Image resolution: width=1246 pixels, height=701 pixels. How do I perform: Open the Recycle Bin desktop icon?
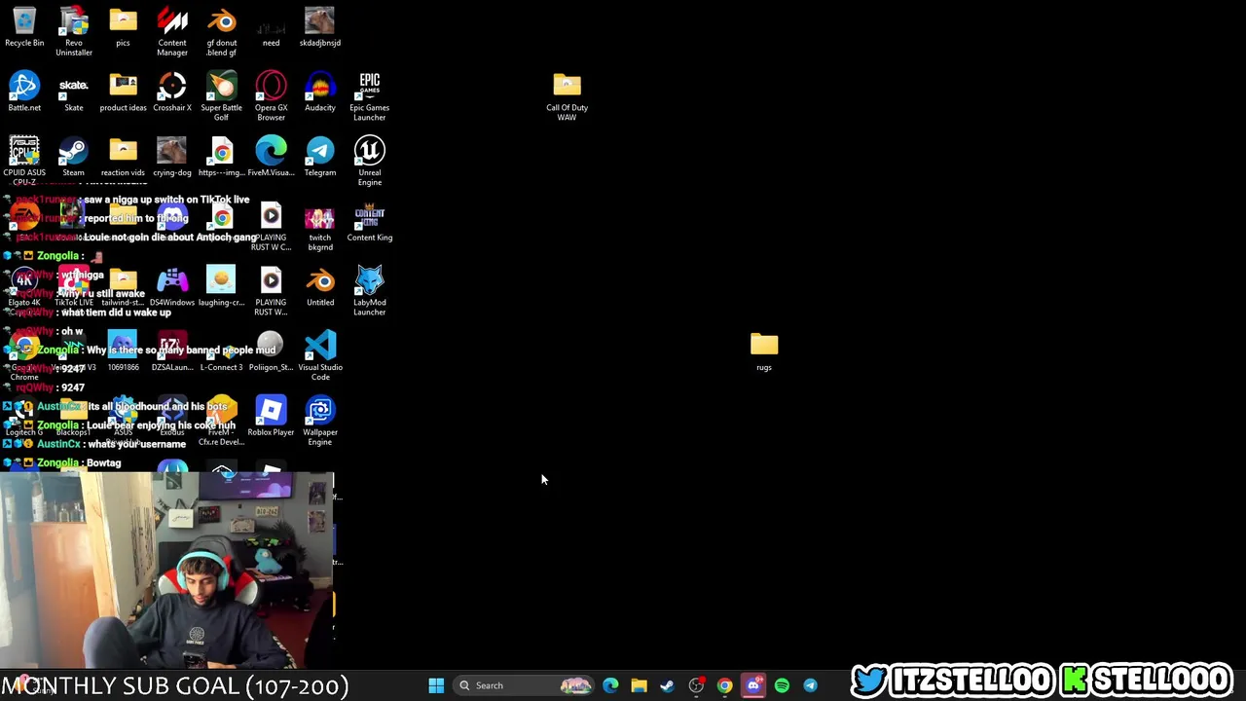point(24,27)
